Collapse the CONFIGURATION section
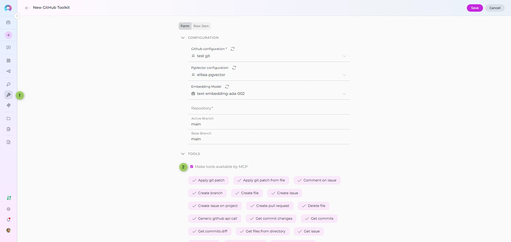The height and width of the screenshot is (242, 511). [x=183, y=38]
